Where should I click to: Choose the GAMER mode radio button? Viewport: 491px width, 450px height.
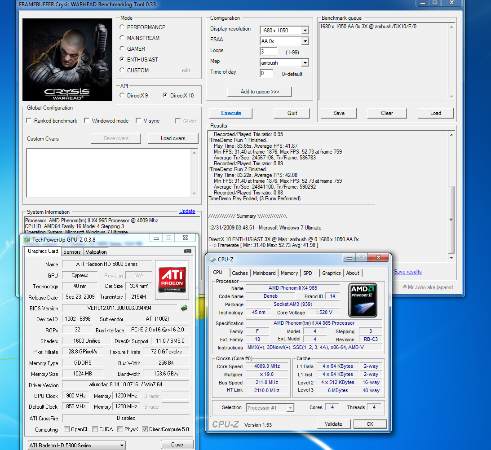point(122,49)
